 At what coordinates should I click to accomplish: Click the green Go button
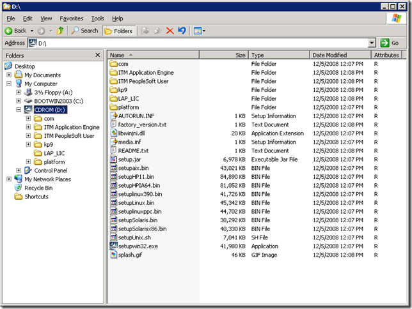click(x=390, y=43)
